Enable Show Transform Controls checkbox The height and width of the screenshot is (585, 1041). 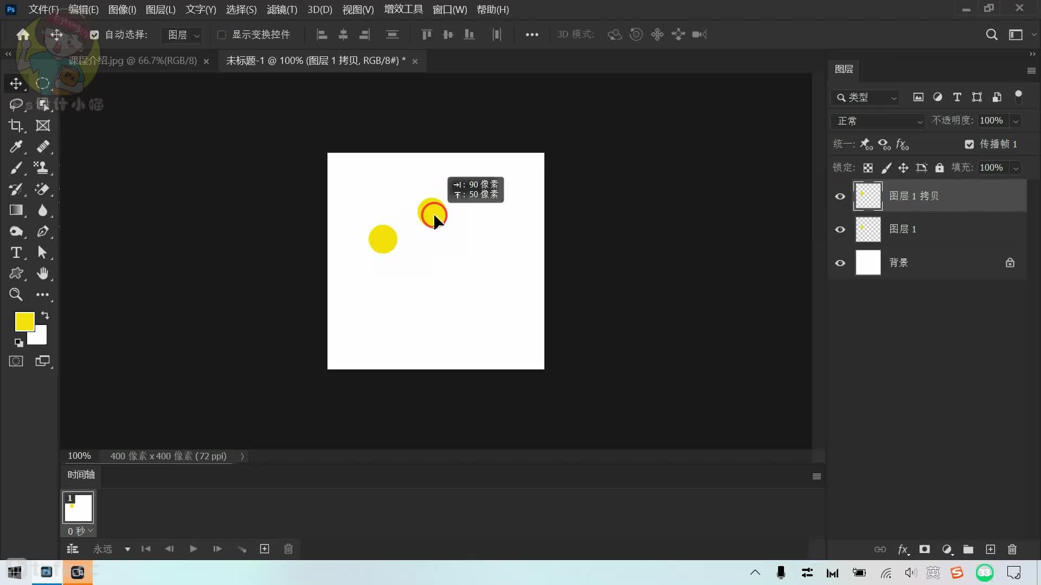pyautogui.click(x=222, y=35)
